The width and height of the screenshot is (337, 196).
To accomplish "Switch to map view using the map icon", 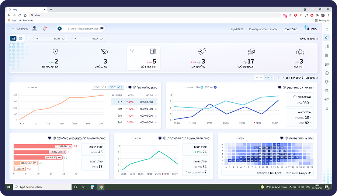I will point(21,38).
